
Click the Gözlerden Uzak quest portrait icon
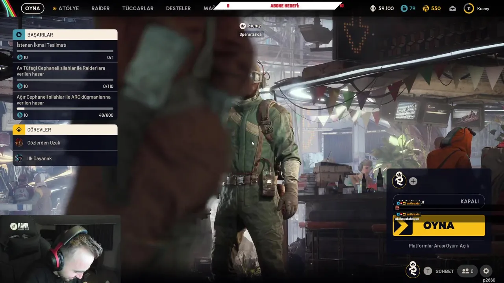[x=19, y=143]
